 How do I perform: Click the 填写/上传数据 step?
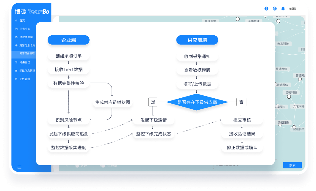197,84
